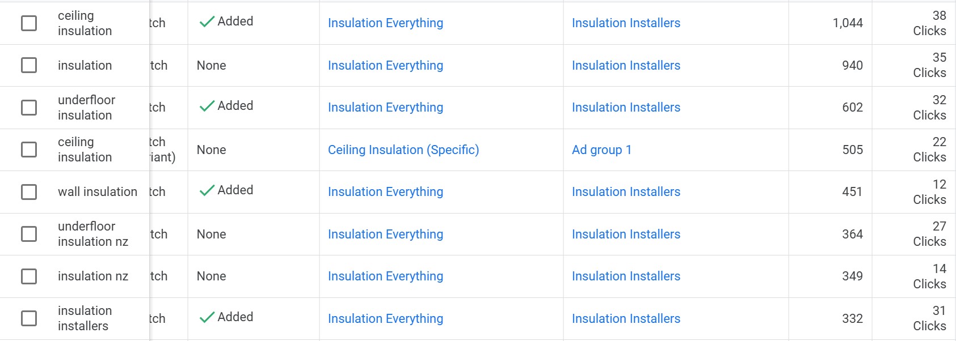Select checkbox for insulation nz row
956x341 pixels.
tap(28, 276)
